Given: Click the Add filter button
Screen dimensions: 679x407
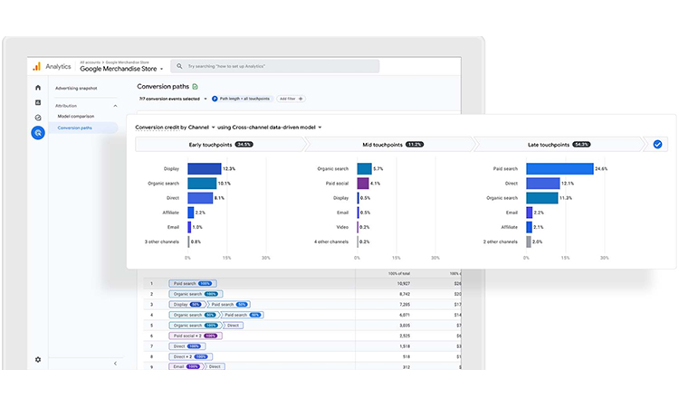Looking at the screenshot, I should [x=291, y=99].
